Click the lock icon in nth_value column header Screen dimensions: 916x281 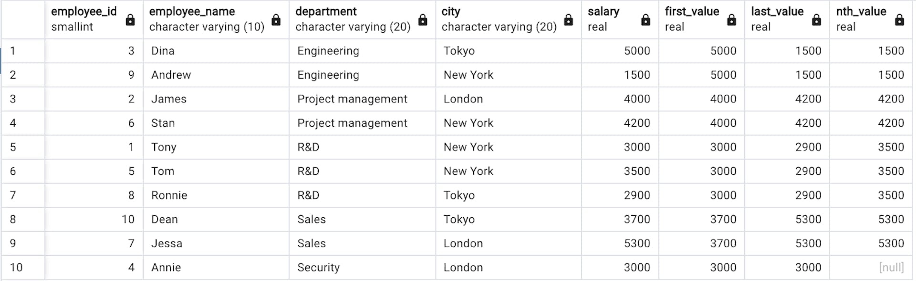(x=899, y=20)
